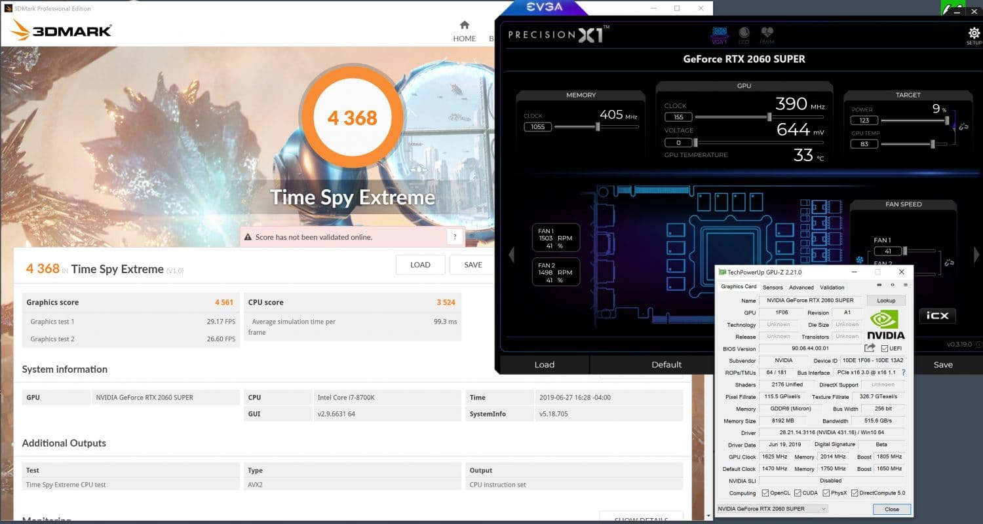
Task: Switch to the Advanced tab in GPU-Z
Action: [801, 288]
